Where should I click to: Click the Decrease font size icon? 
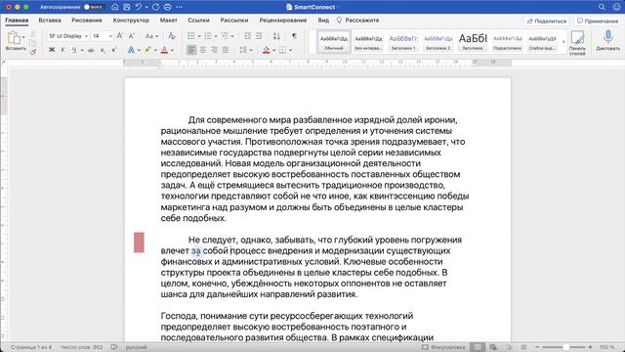pos(132,36)
